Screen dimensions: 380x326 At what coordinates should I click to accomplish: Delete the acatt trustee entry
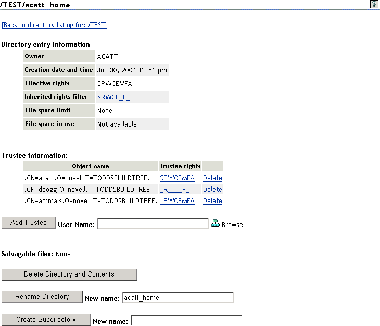(x=212, y=178)
